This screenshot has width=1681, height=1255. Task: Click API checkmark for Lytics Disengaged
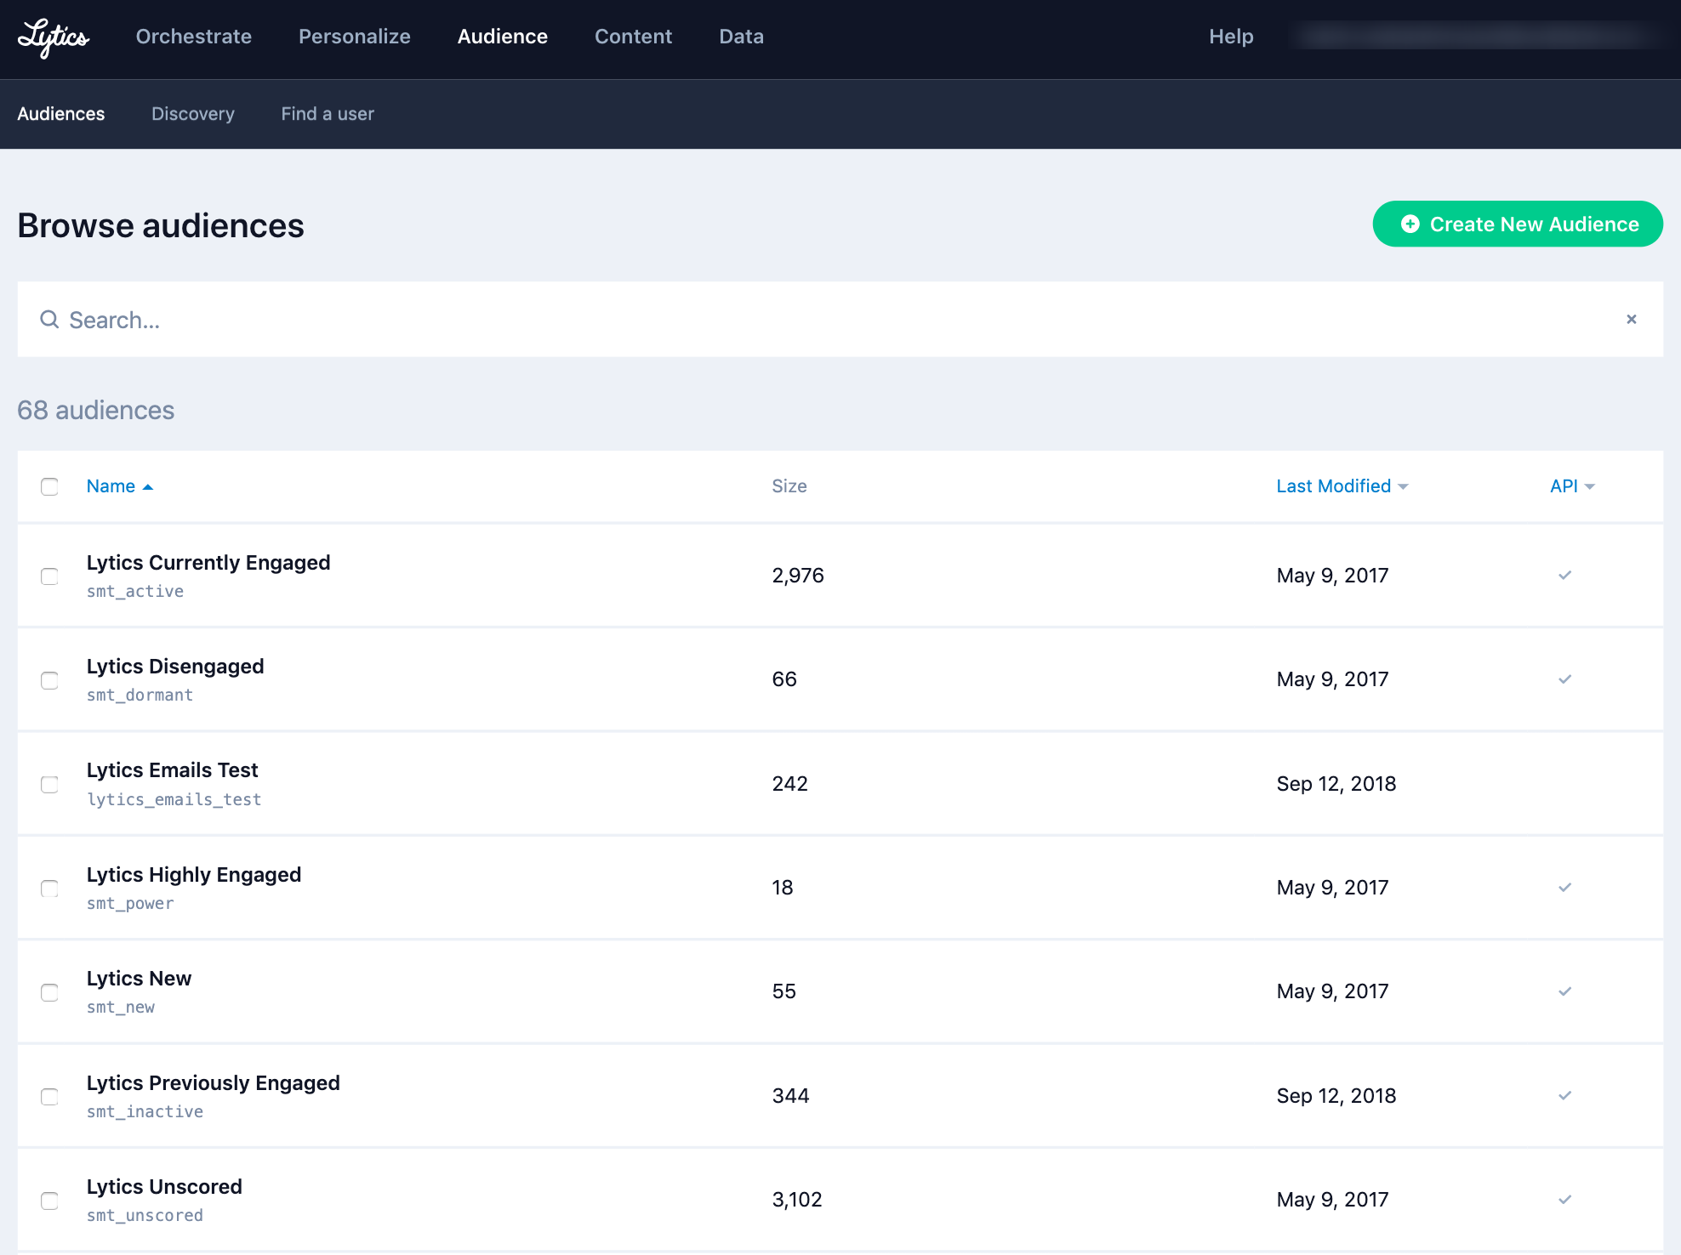click(1564, 679)
